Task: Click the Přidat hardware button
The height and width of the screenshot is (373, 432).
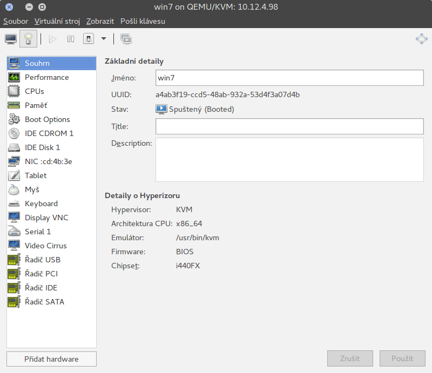Action: coord(51,359)
